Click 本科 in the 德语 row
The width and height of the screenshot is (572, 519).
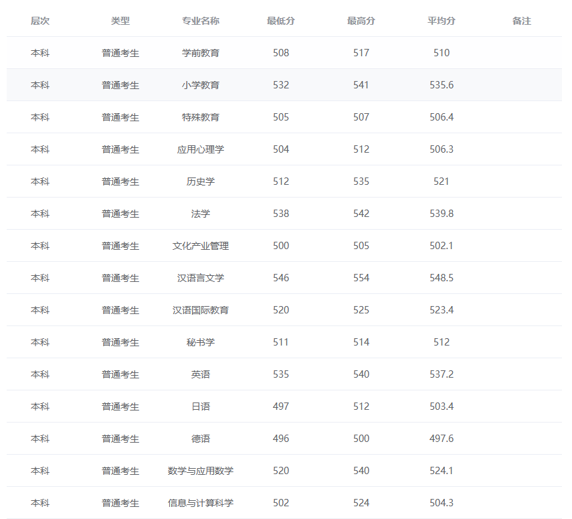40,439
